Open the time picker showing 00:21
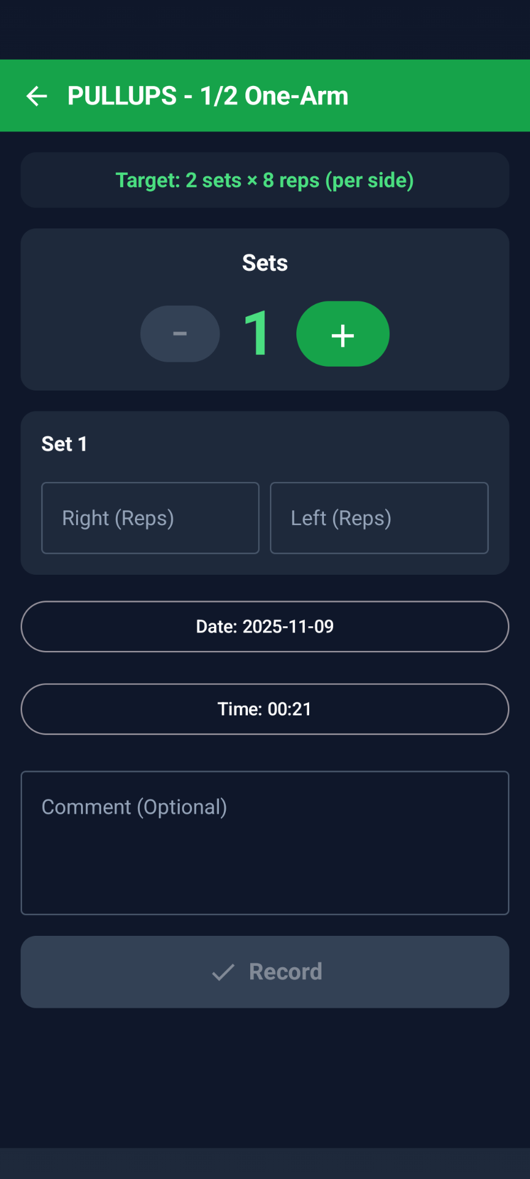This screenshot has width=530, height=1179. pos(265,709)
